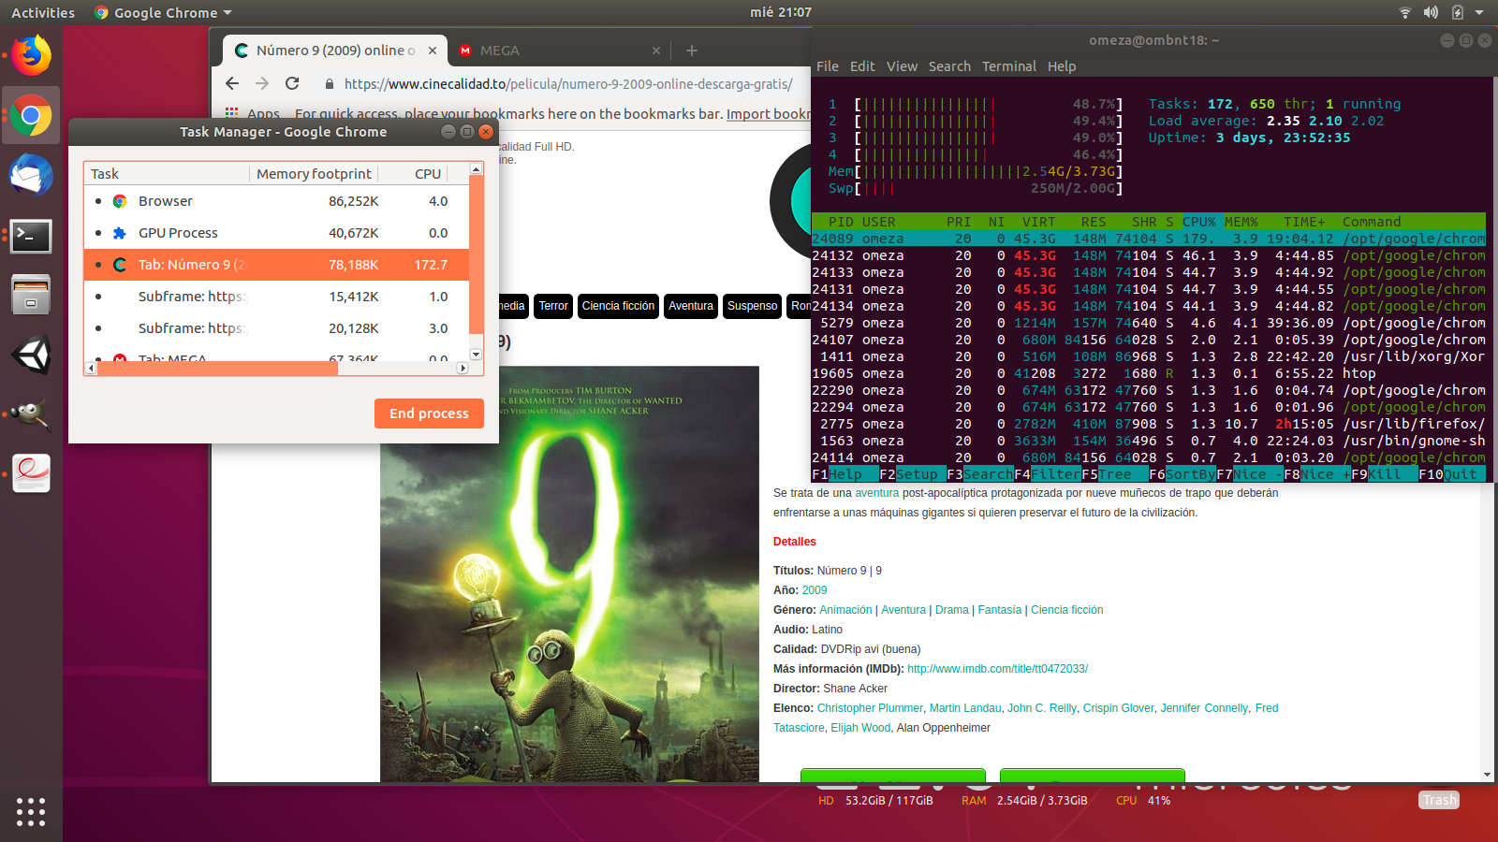Launch Unity editor from the dock
This screenshot has width=1498, height=842.
pyautogui.click(x=31, y=355)
